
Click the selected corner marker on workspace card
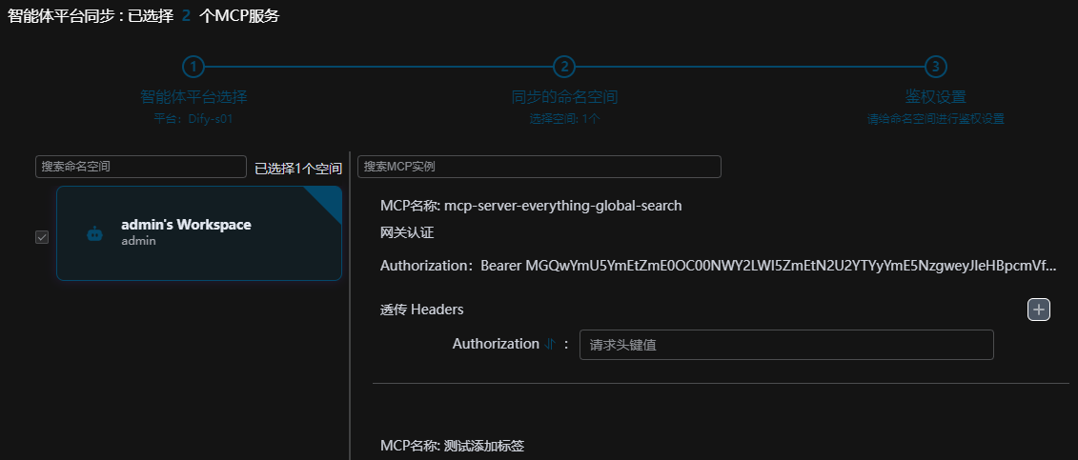tap(329, 199)
